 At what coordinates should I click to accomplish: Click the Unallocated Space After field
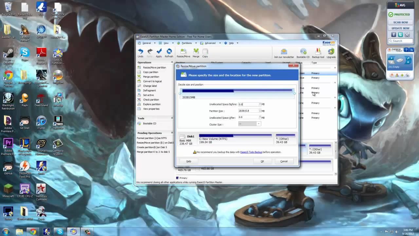coord(248,117)
